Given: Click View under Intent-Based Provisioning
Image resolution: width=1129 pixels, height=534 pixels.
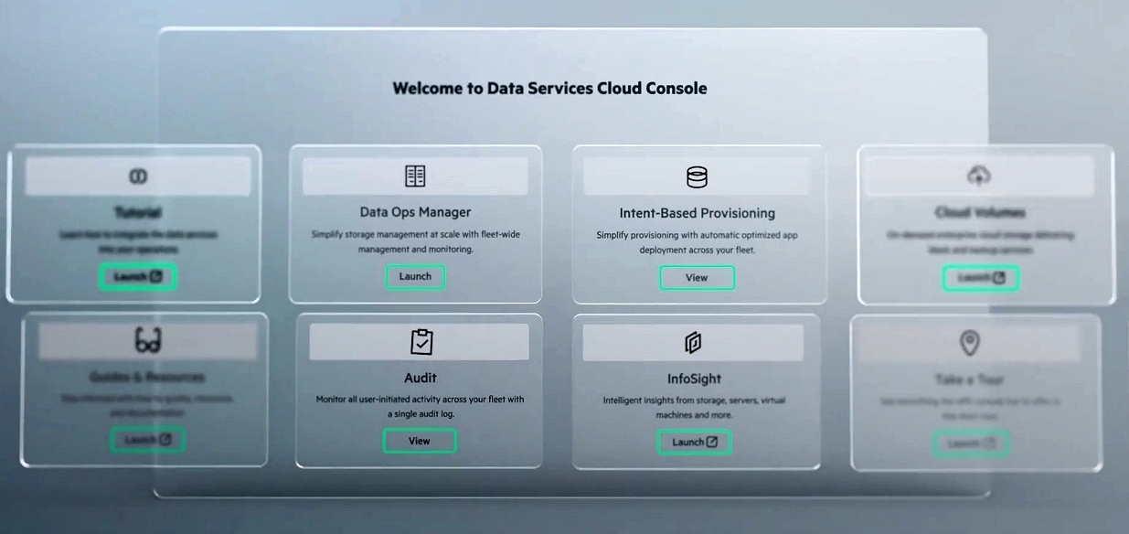Looking at the screenshot, I should point(697,277).
